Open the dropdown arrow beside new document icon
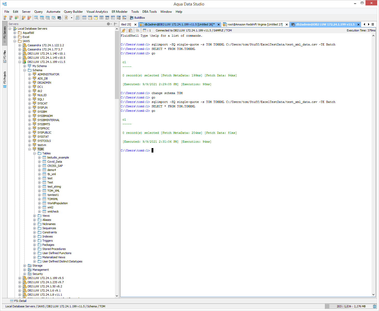This screenshot has width=379, height=311. (71, 18)
